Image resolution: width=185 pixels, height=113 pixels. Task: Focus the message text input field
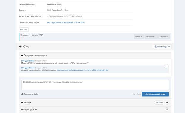95,85
